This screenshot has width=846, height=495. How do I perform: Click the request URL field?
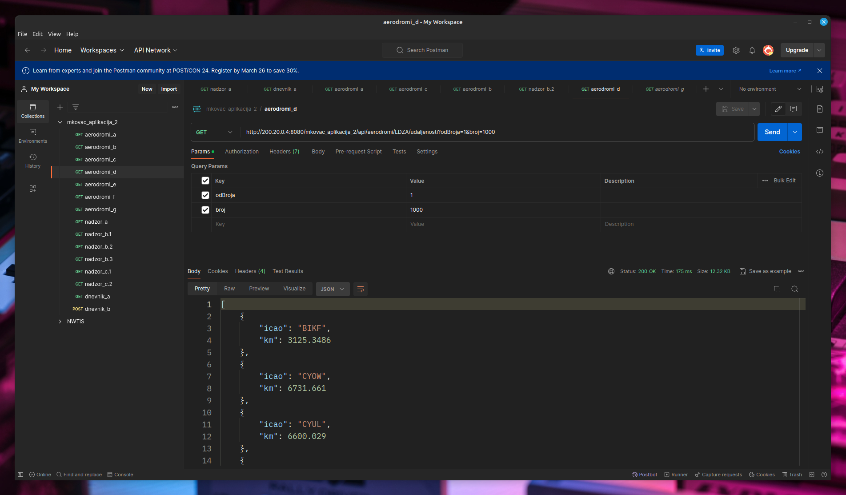497,132
